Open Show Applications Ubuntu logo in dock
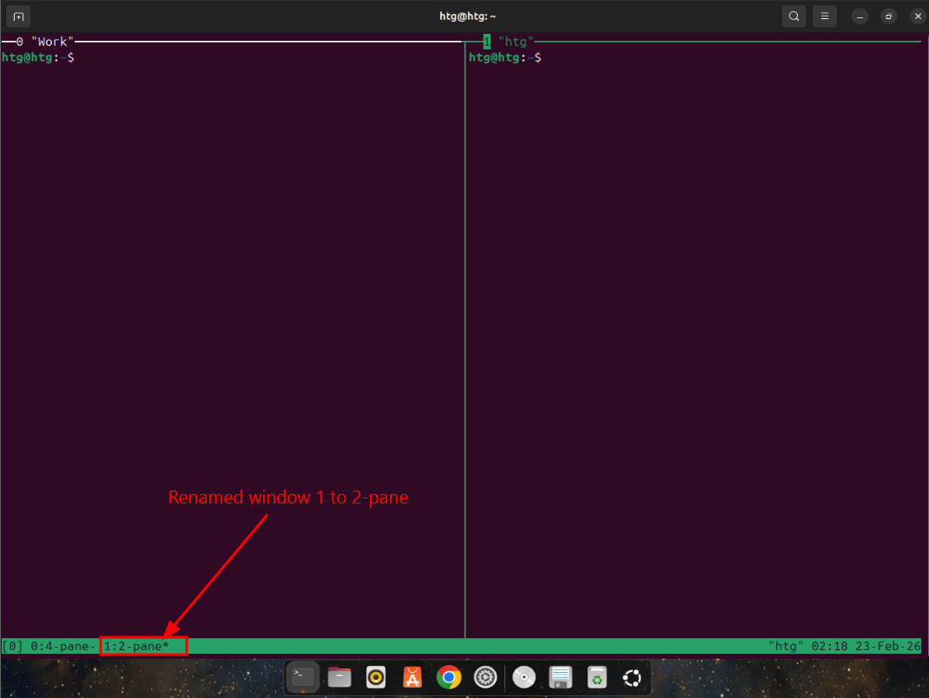Image resolution: width=929 pixels, height=698 pixels. 632,677
